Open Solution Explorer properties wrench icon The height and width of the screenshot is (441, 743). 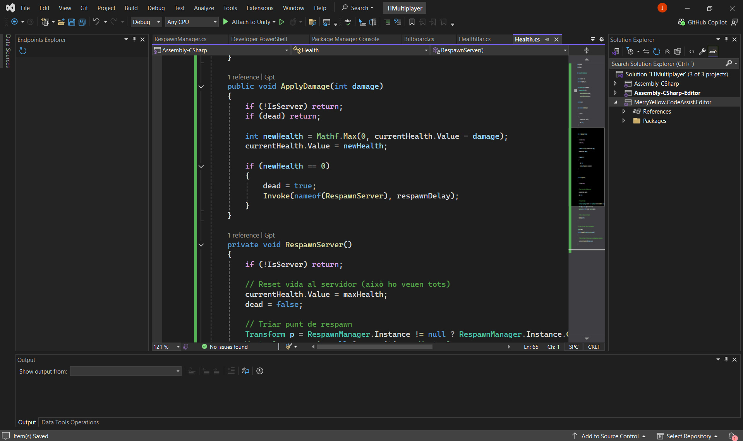[702, 52]
